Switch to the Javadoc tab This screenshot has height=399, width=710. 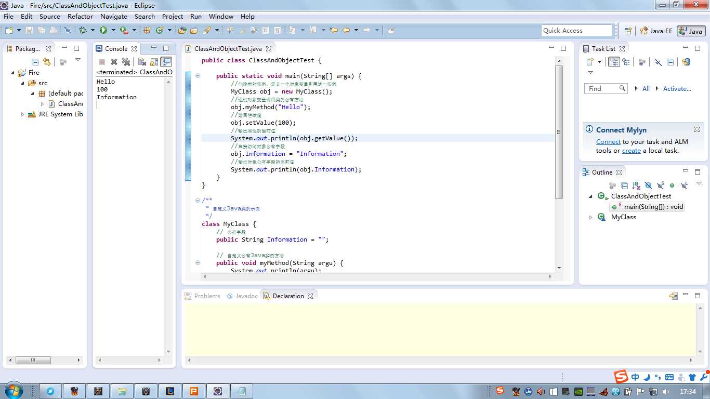pyautogui.click(x=242, y=296)
